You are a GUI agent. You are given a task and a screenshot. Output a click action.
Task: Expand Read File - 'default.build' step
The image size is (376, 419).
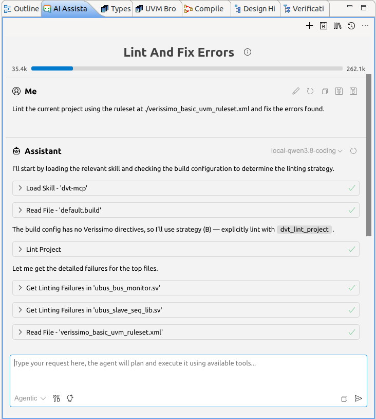point(185,210)
